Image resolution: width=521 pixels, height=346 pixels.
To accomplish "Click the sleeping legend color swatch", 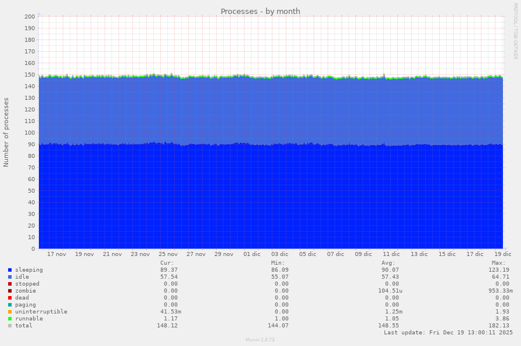I will coord(10,270).
